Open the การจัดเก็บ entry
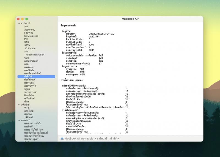This screenshot has height=157, width=220. pyautogui.click(x=29, y=67)
